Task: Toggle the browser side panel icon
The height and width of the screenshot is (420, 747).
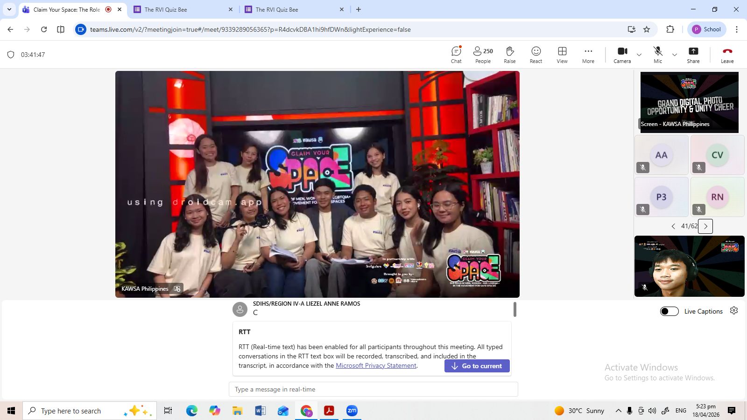Action: point(61,29)
